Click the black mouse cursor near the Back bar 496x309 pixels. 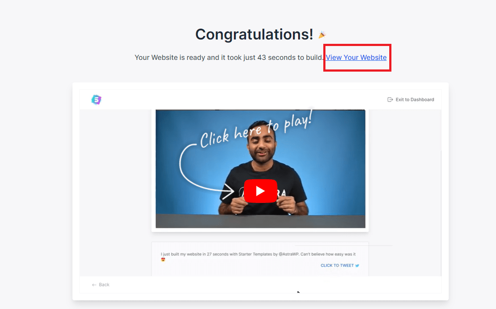(298, 292)
